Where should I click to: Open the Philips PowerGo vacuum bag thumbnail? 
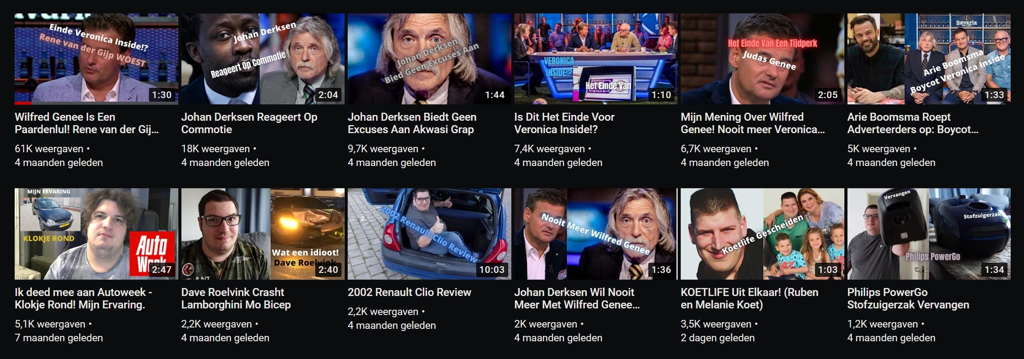[929, 234]
